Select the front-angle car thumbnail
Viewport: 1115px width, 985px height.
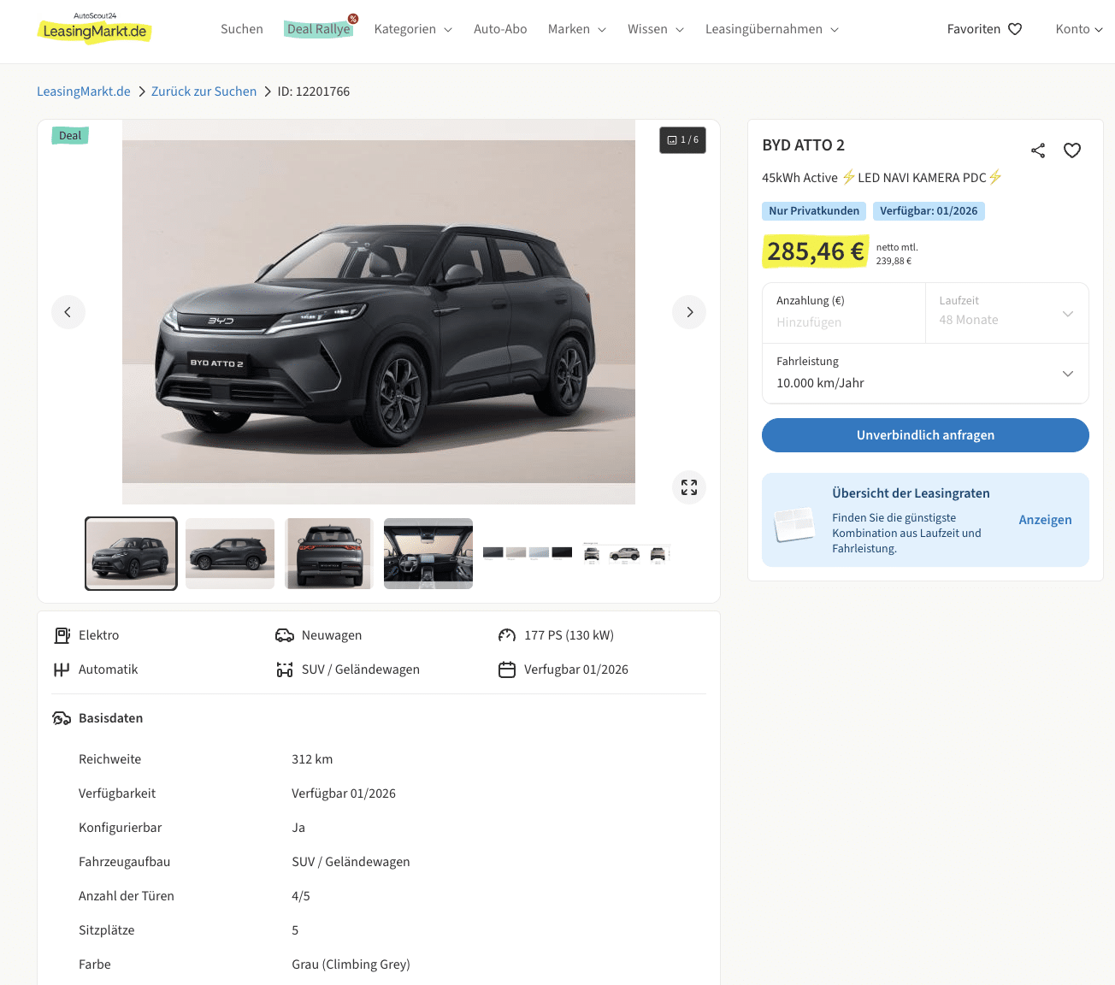coord(131,553)
